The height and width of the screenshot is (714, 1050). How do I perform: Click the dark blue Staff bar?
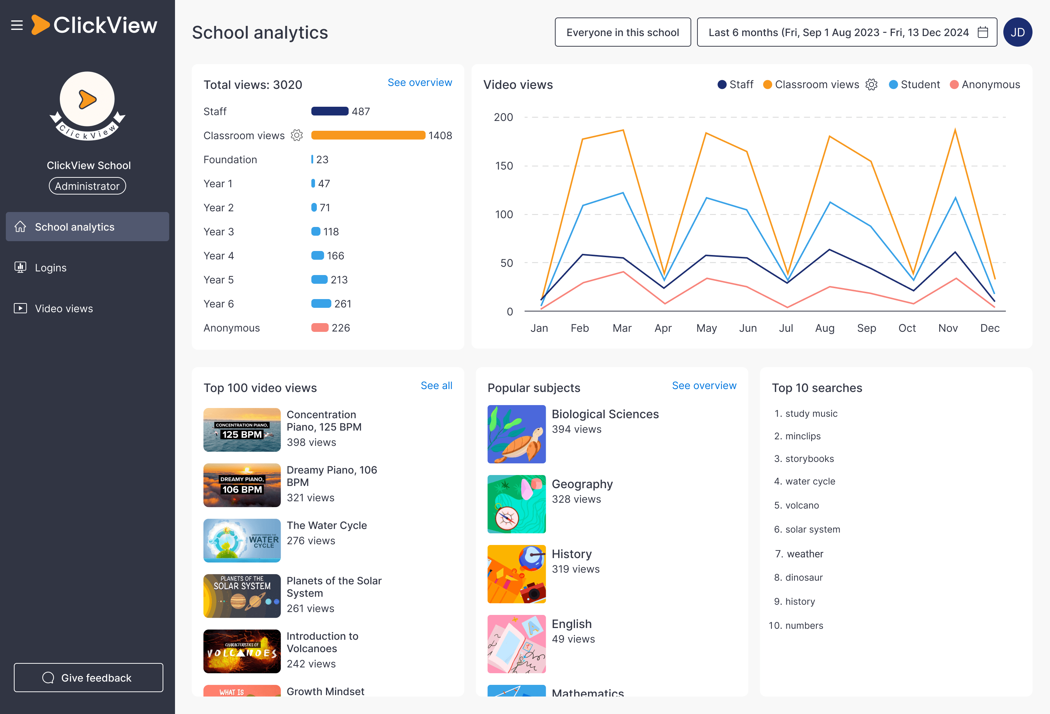pos(330,111)
